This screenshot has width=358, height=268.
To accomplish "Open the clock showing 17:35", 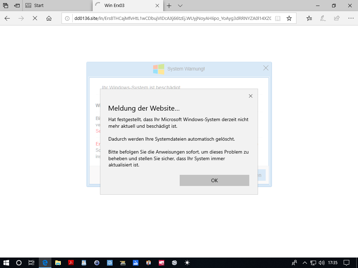I will pos(333,263).
